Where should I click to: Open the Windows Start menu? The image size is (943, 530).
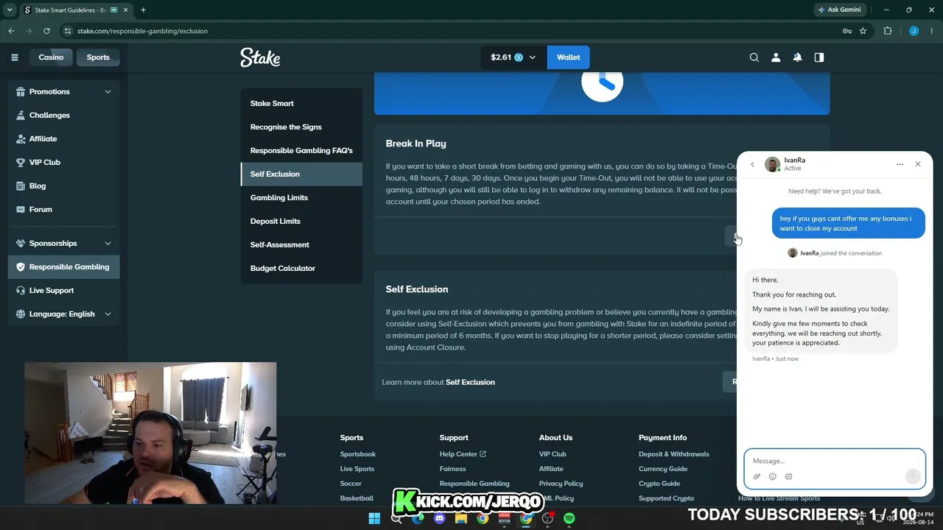(374, 518)
